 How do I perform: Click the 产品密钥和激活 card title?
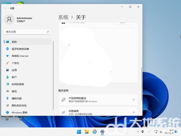point(77,98)
